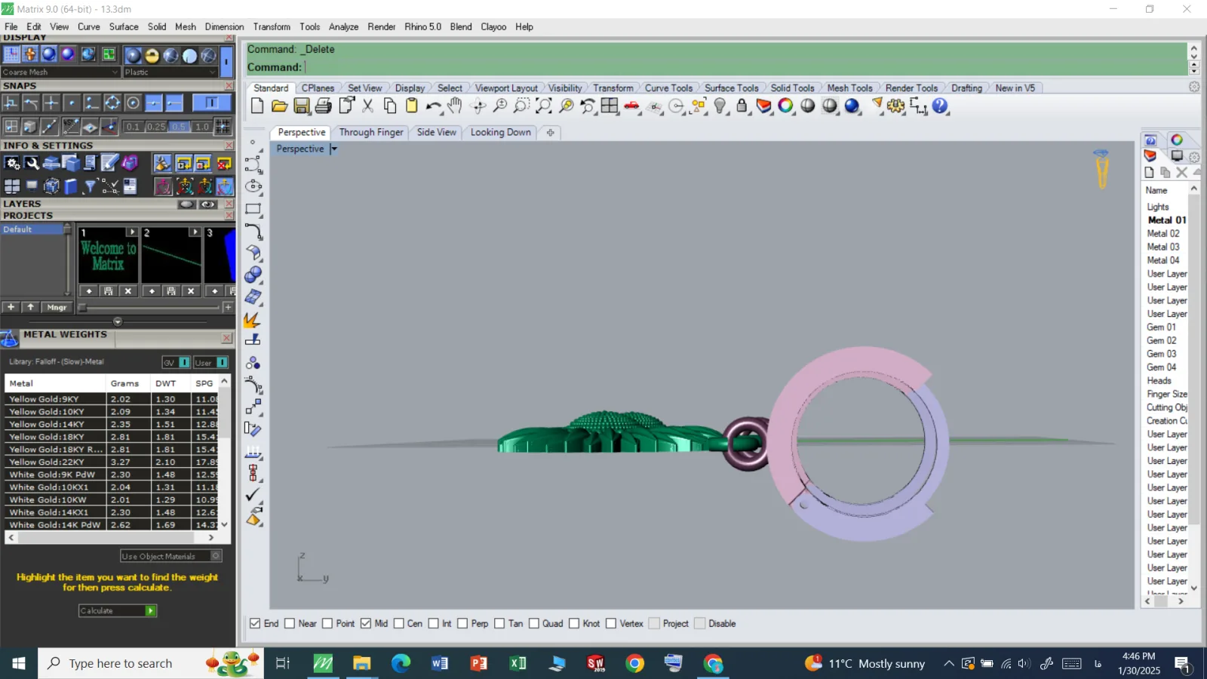The image size is (1207, 679).
Task: Click the padlock Lock objects icon
Action: point(742,106)
